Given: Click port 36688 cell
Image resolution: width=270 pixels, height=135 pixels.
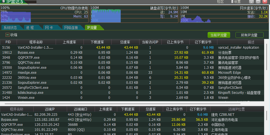Looking at the screenshot, I should [73, 124].
